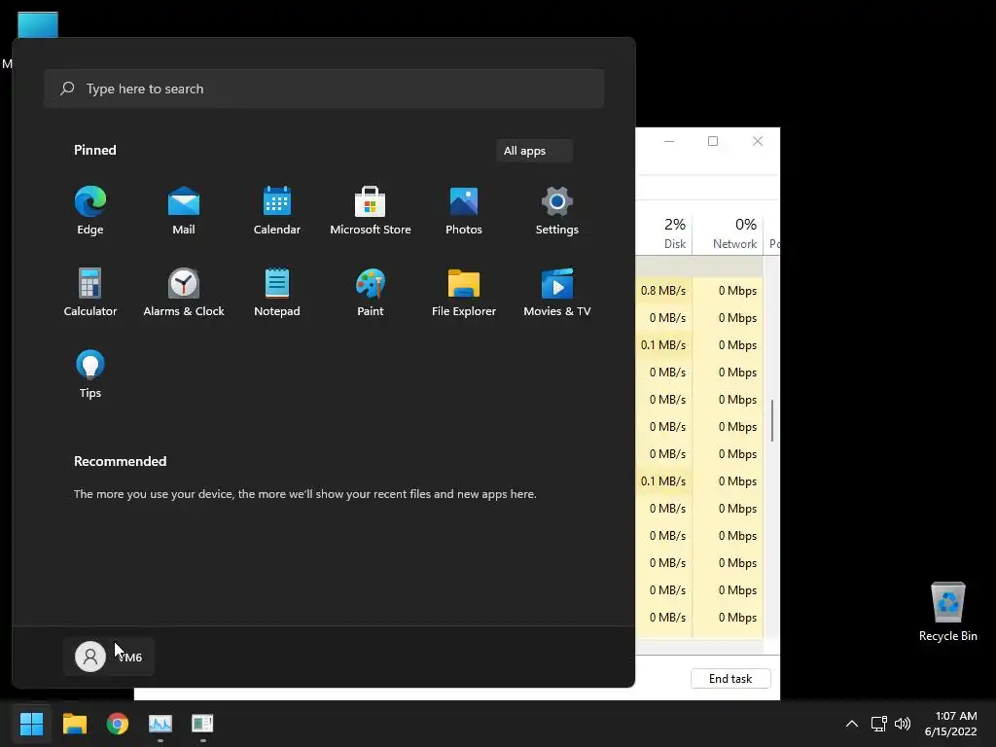996x747 pixels.
Task: Click the Pinned section heading
Action: coord(95,150)
